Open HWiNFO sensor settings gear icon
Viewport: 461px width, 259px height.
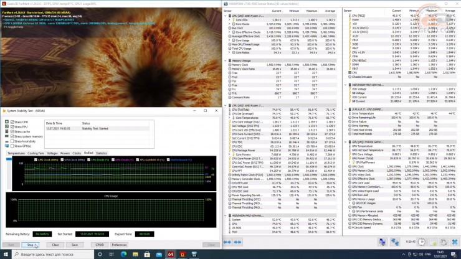(x=444, y=242)
